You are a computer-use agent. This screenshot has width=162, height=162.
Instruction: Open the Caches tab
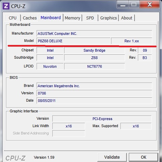point(30,18)
